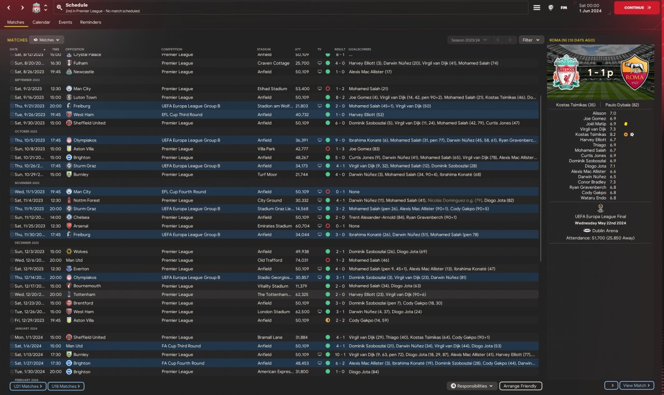Click the Schedule search bar field
This screenshot has width=664, height=395.
[290, 8]
